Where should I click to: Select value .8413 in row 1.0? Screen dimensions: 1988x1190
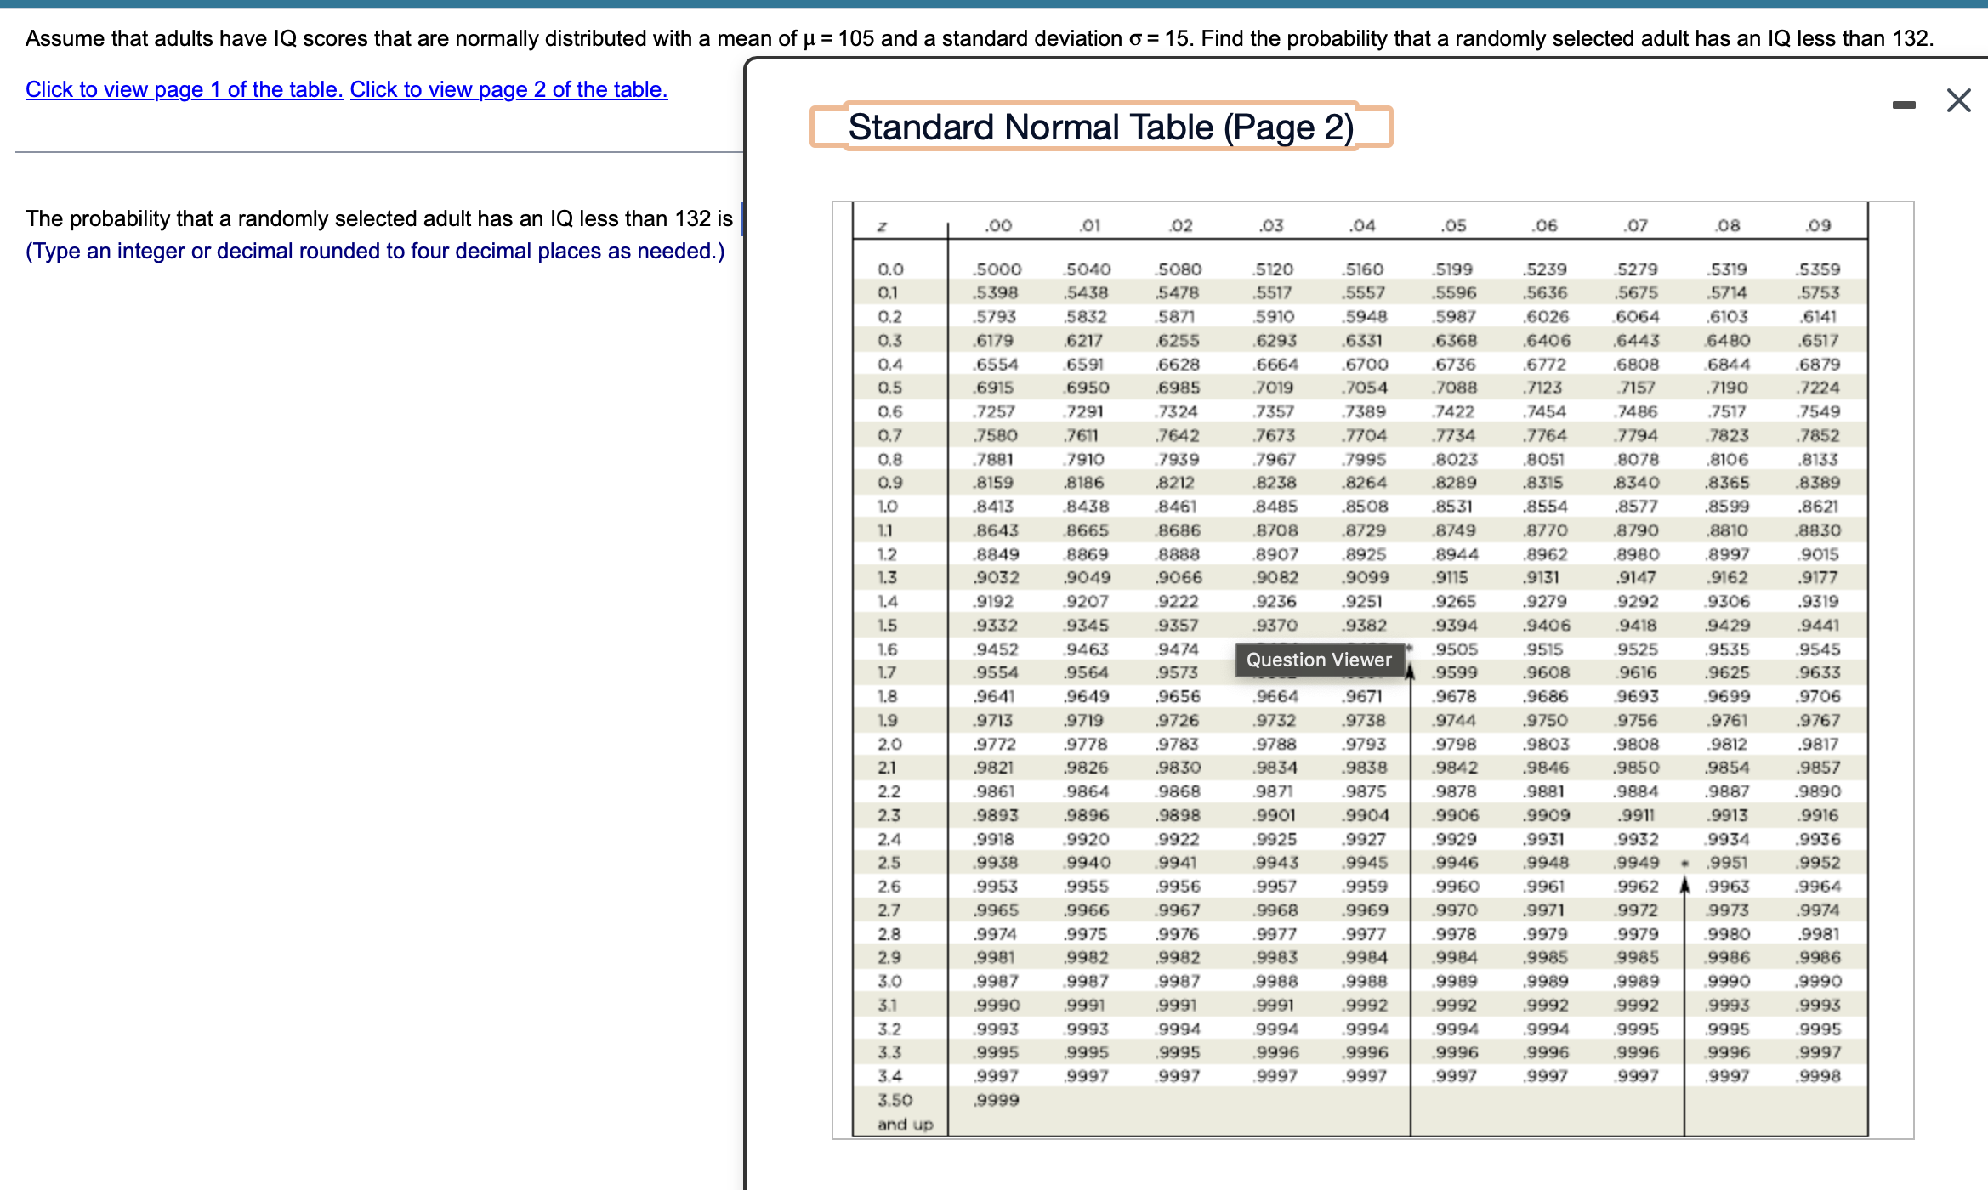(993, 507)
